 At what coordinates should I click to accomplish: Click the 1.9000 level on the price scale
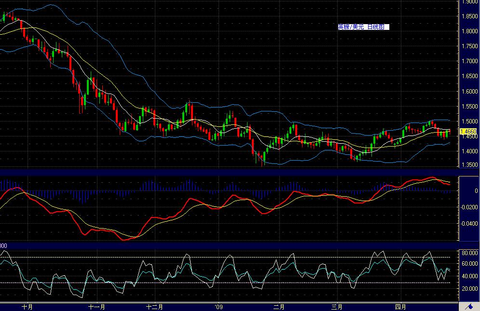click(469, 2)
